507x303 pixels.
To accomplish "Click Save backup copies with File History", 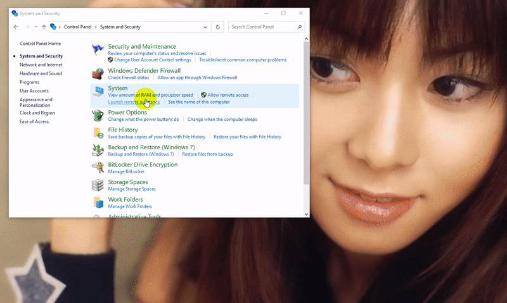I will 157,137.
